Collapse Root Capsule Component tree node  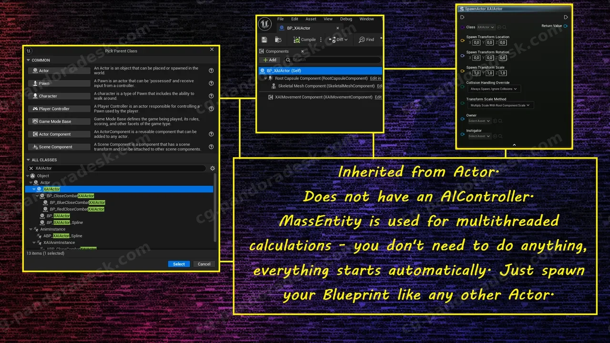tap(266, 78)
